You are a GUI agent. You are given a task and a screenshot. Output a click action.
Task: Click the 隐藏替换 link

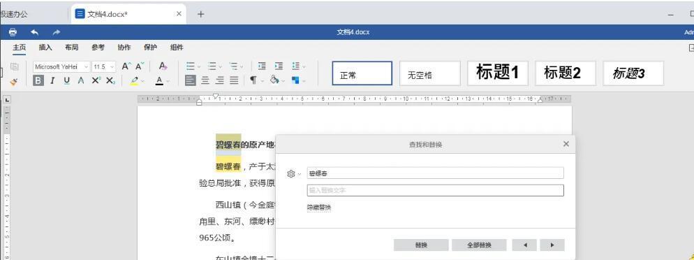pos(319,208)
